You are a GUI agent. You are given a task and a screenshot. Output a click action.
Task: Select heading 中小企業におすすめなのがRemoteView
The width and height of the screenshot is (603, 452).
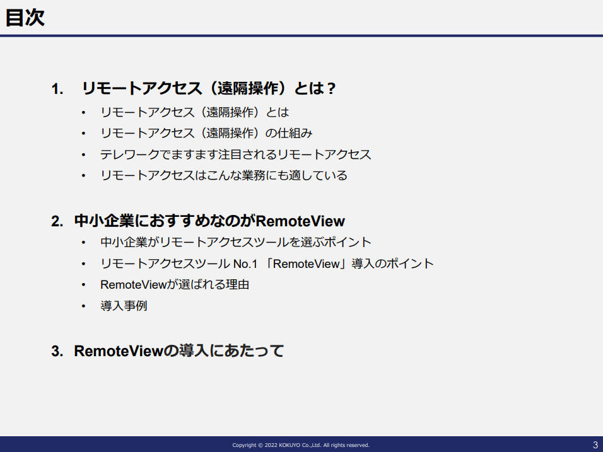[x=209, y=221]
